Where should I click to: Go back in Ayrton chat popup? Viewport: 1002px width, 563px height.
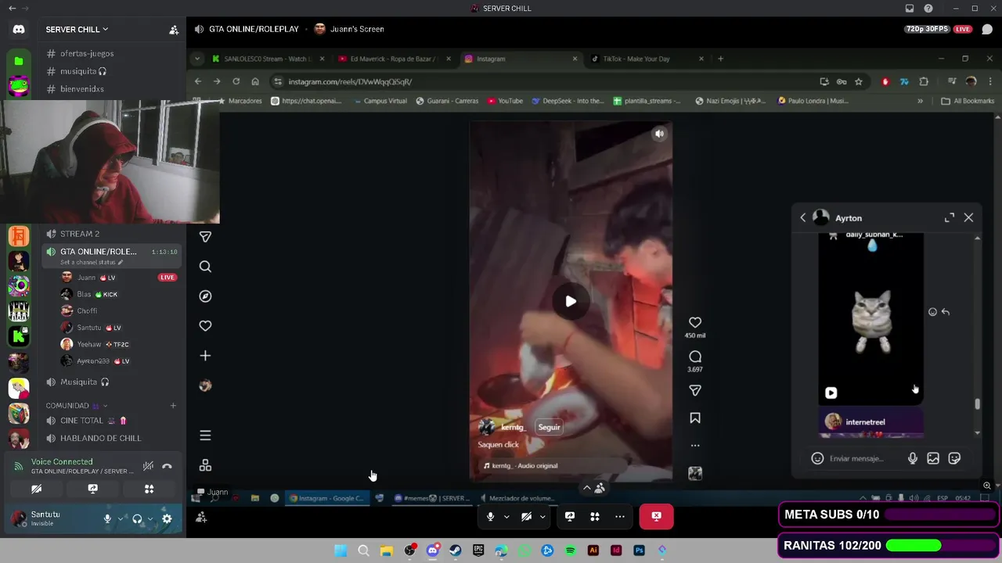pyautogui.click(x=803, y=218)
